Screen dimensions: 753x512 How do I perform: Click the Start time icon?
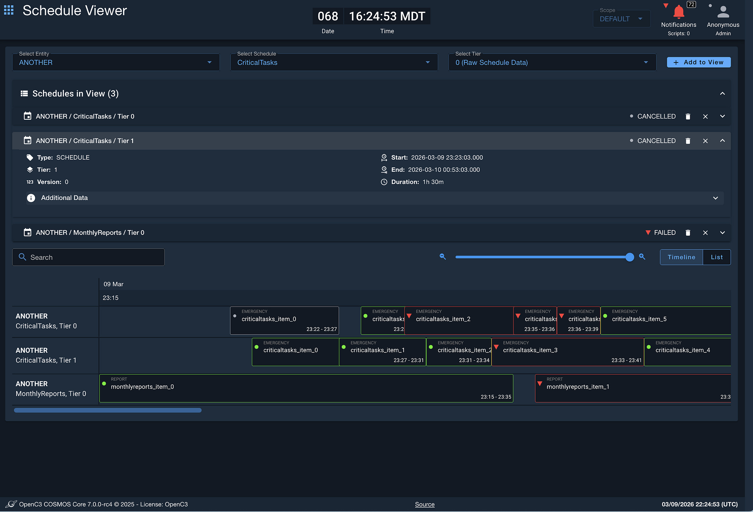click(384, 157)
